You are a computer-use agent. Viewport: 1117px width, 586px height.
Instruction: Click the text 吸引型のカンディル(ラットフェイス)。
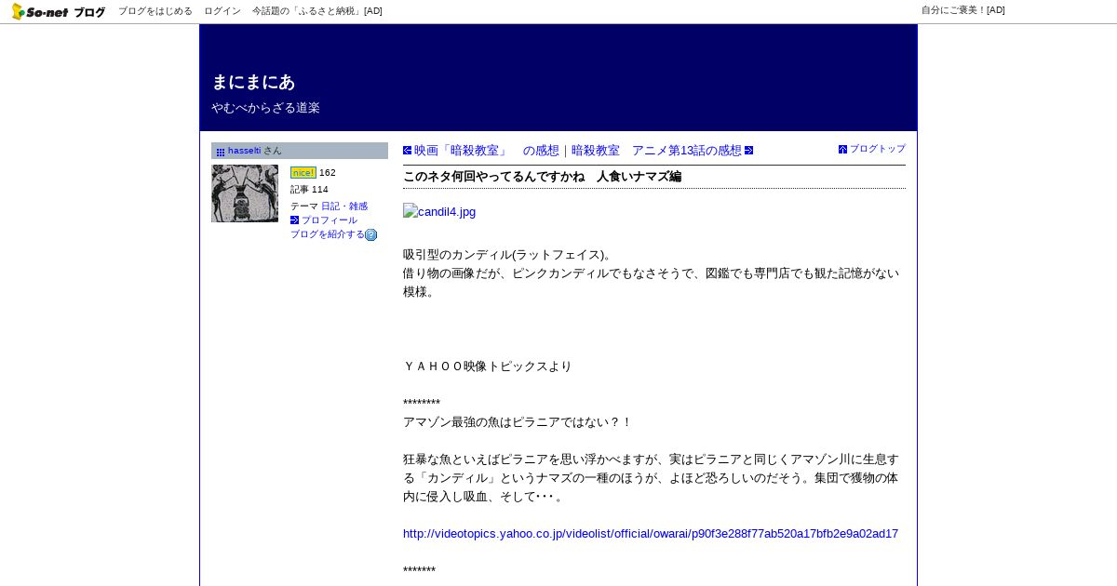click(508, 255)
